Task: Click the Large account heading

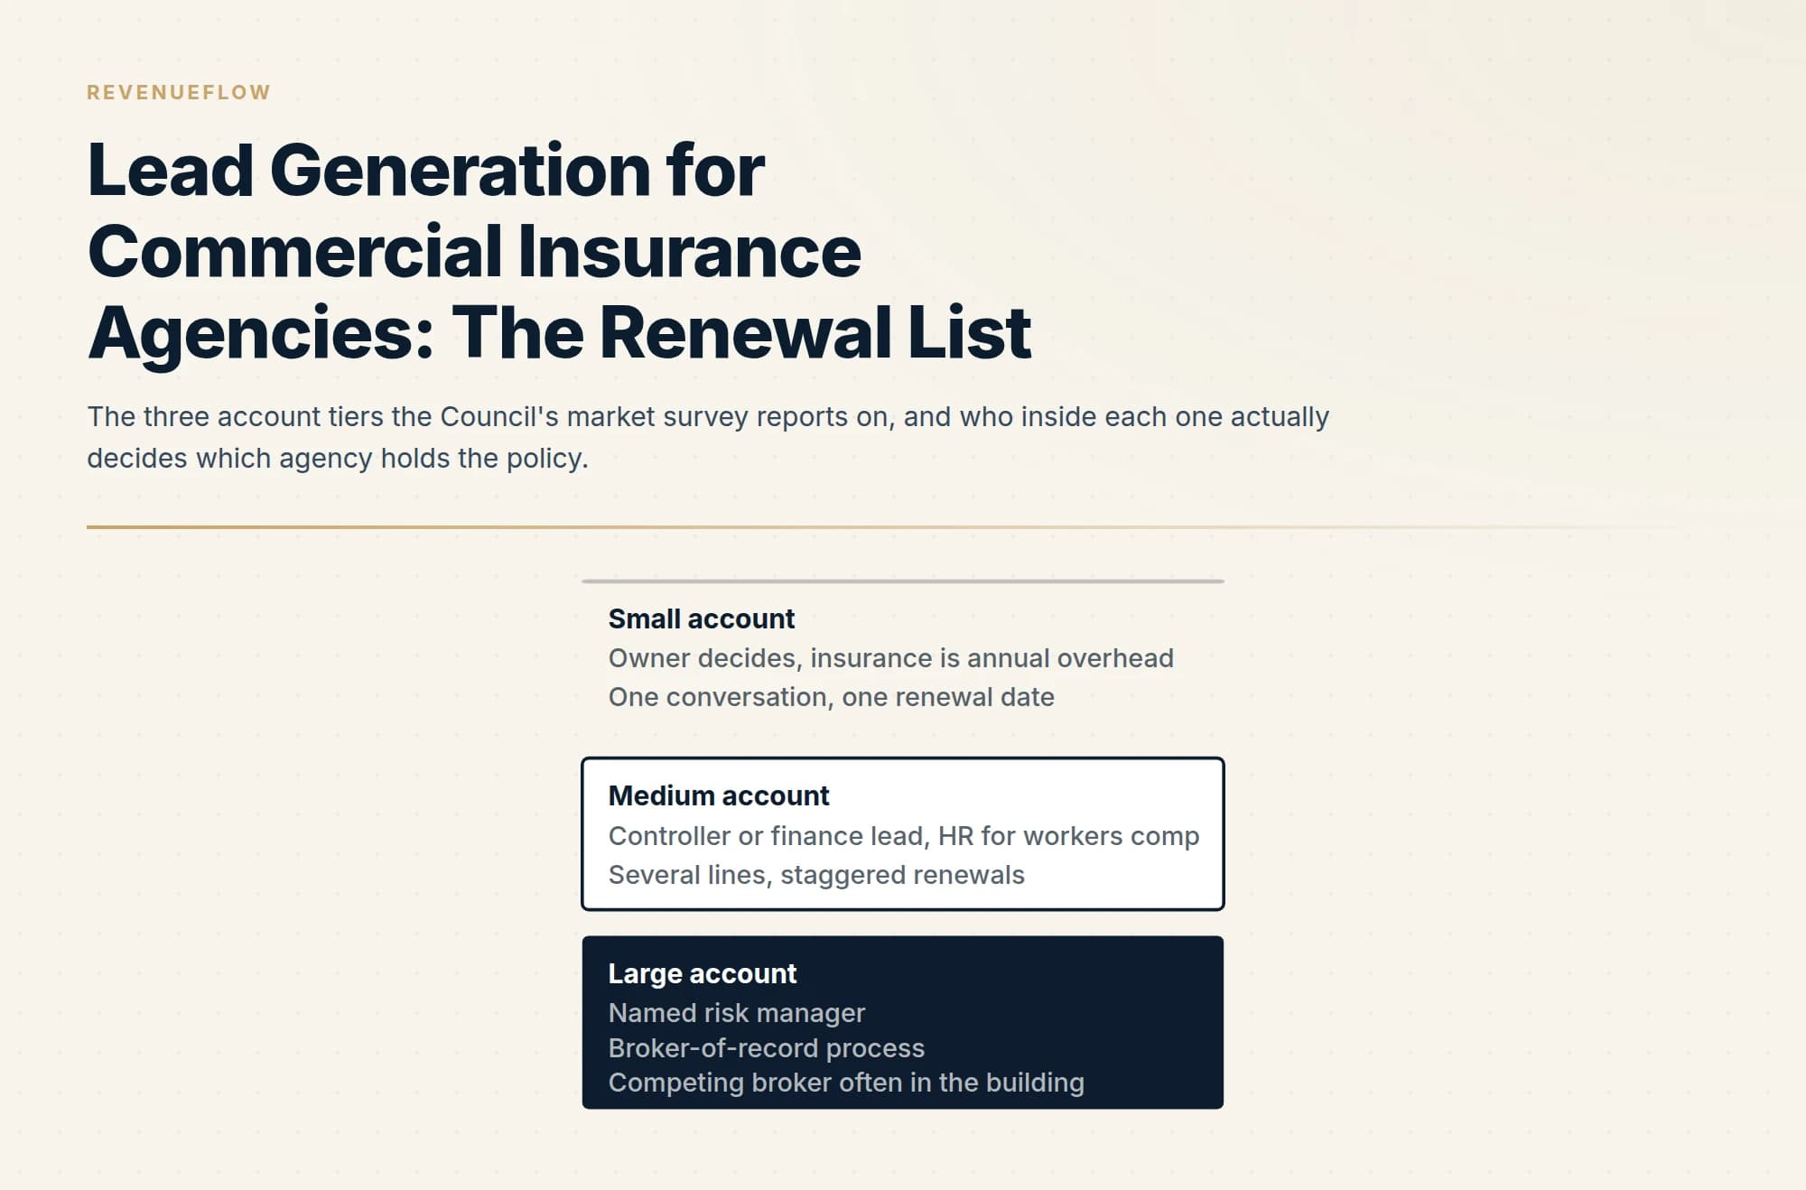Action: 702,973
